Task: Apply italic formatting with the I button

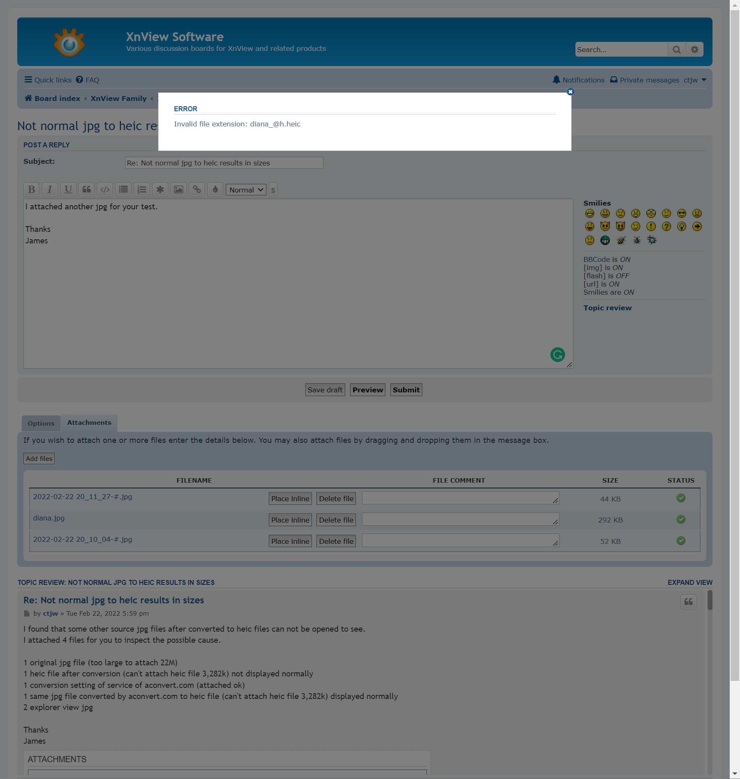Action: 50,190
